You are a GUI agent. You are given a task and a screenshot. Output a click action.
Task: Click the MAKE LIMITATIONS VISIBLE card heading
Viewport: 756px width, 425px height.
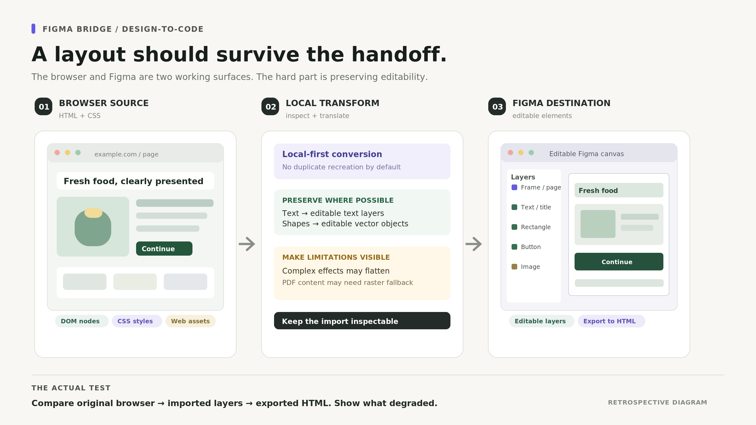point(336,257)
